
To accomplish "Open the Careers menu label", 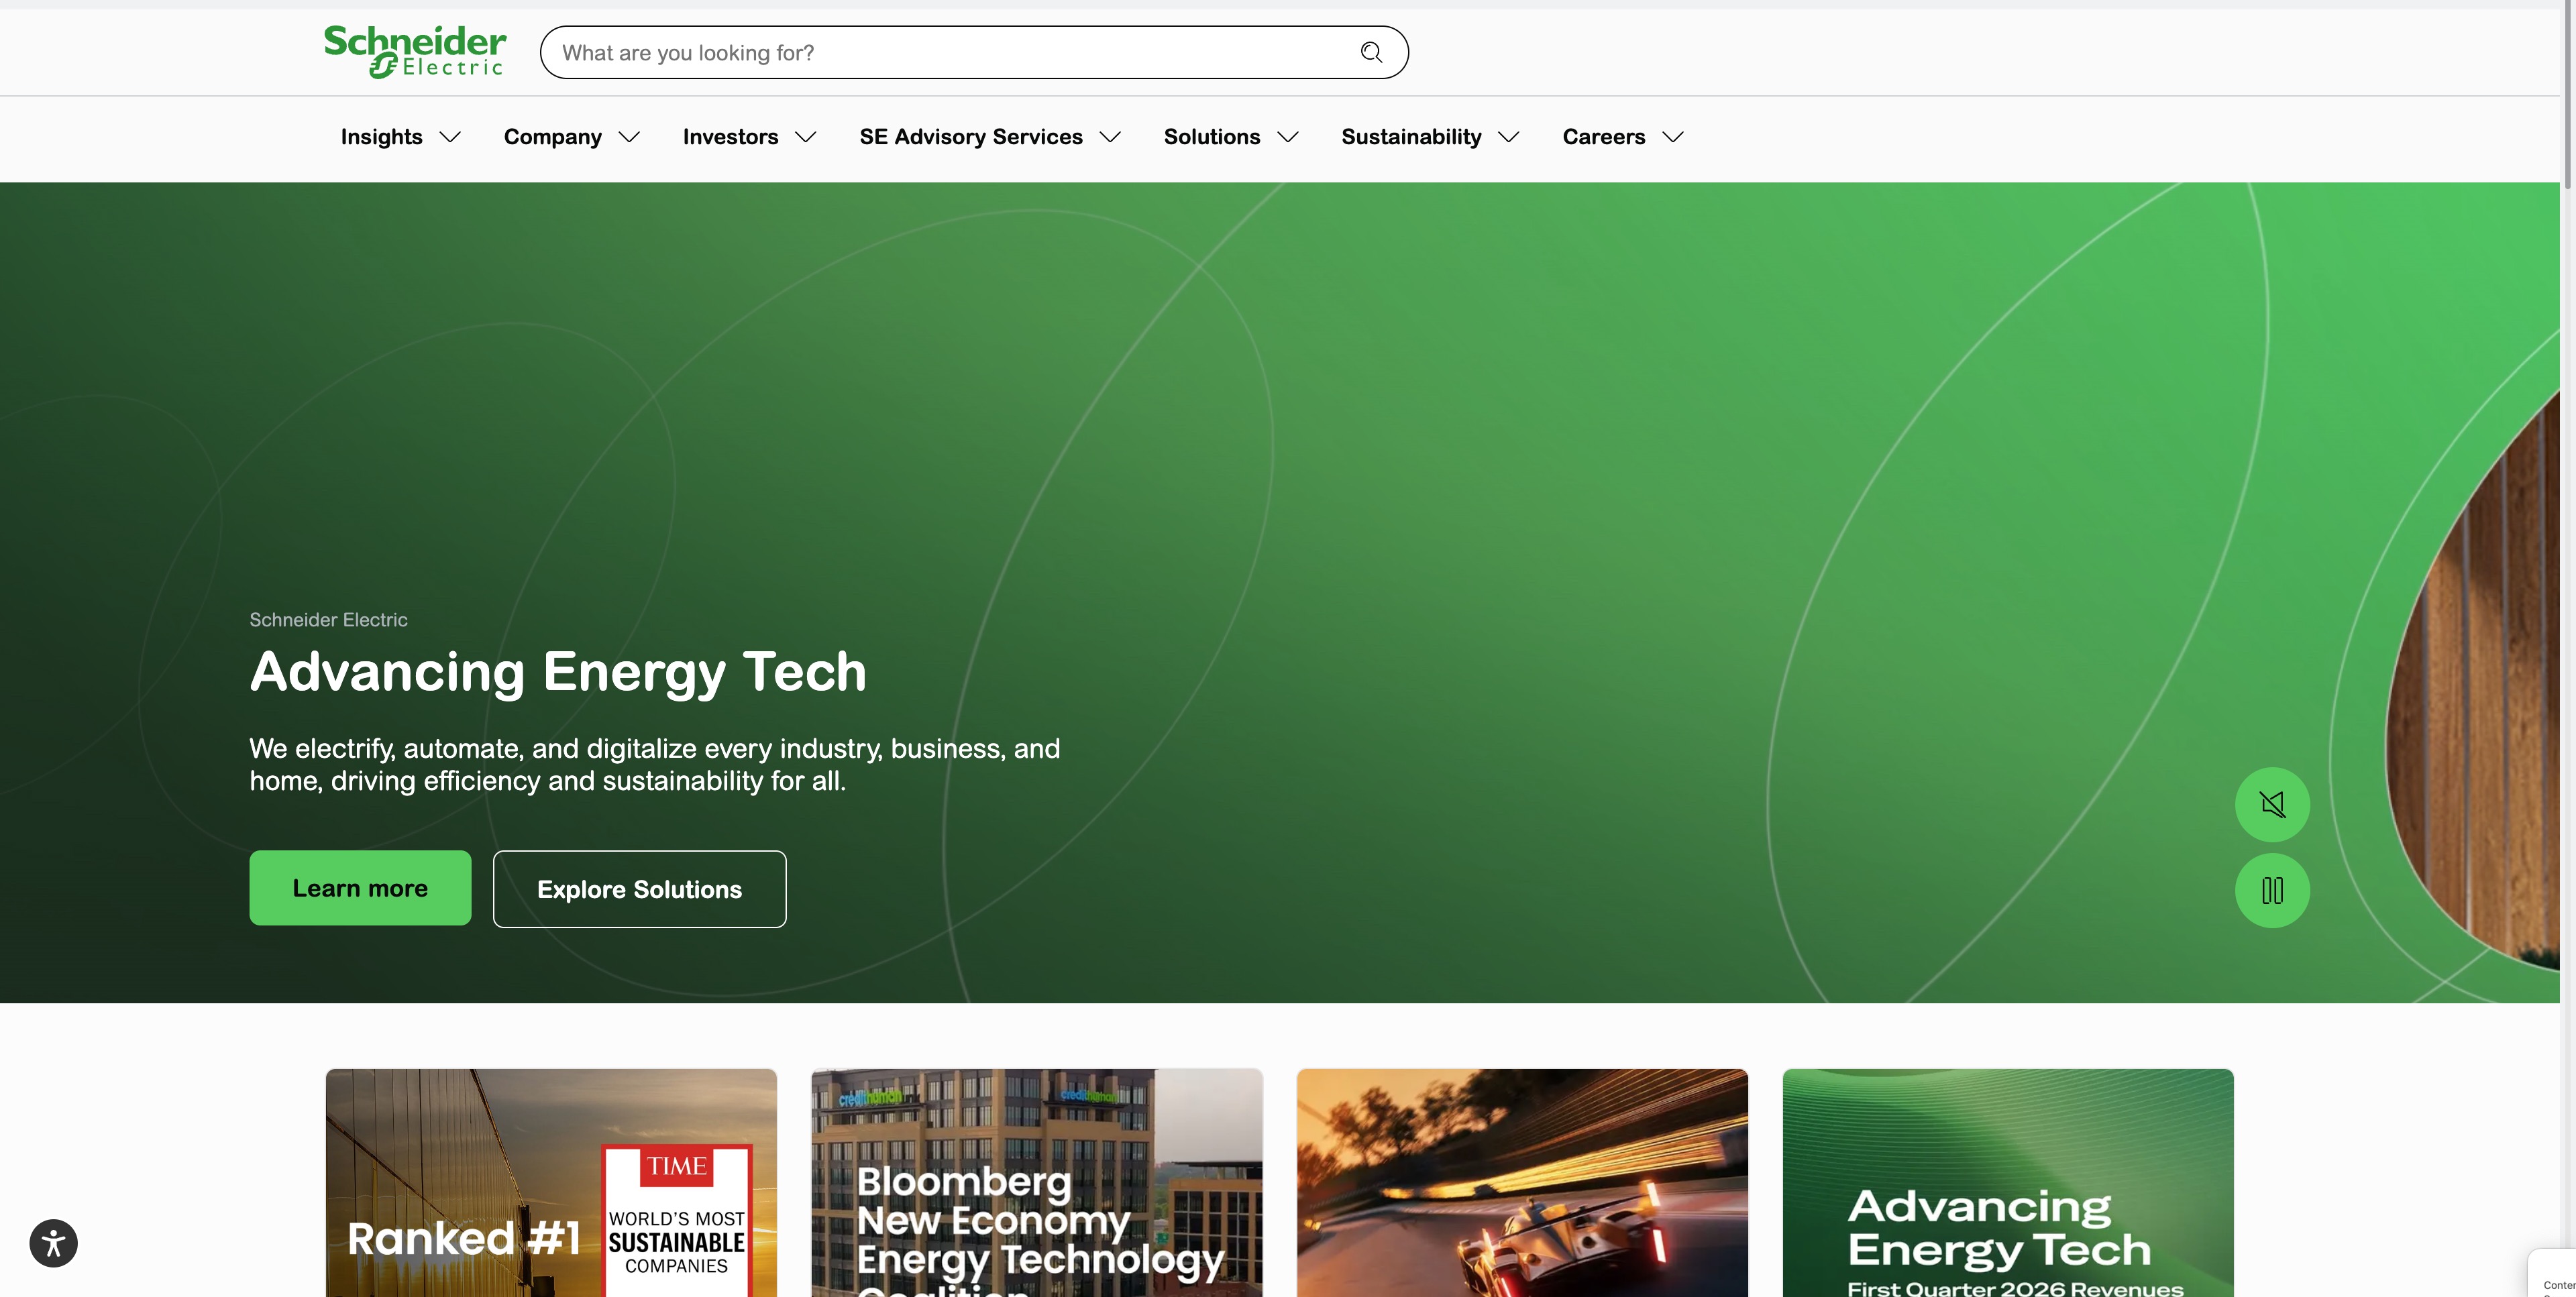I will click(x=1604, y=137).
